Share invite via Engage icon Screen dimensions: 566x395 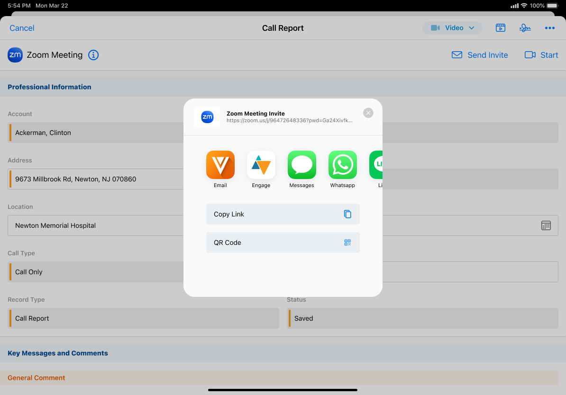[261, 165]
